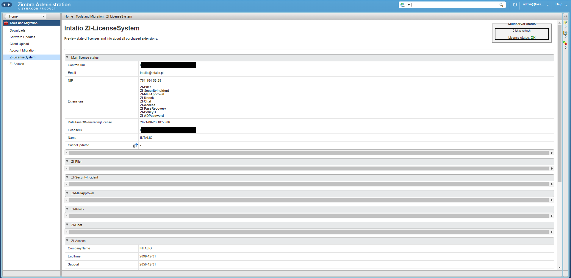Click the ZI-ADPassword extension entry
Screen dimensions: 571x278
tap(152, 116)
